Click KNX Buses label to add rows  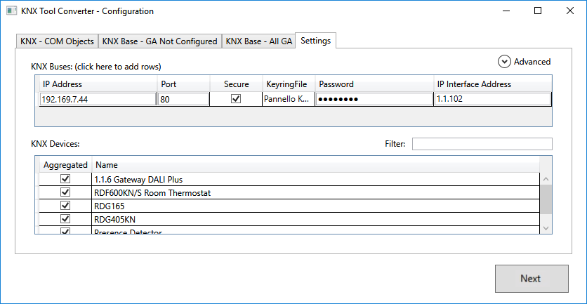point(96,67)
